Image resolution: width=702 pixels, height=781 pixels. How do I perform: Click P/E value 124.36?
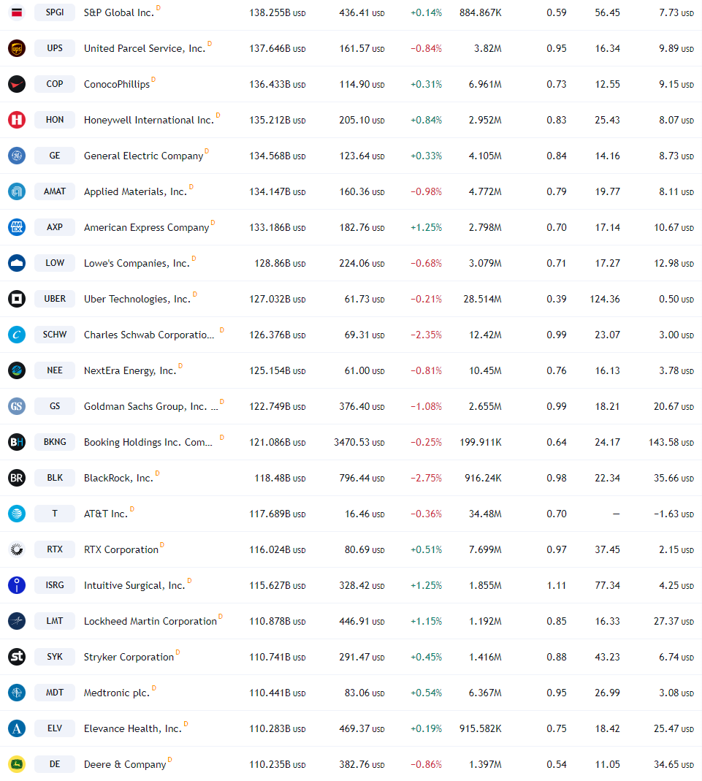tap(605, 300)
